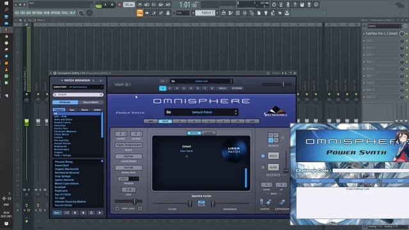This screenshot has width=409, height=230.
Task: Click the SYSTEM button
Action: click(x=237, y=88)
